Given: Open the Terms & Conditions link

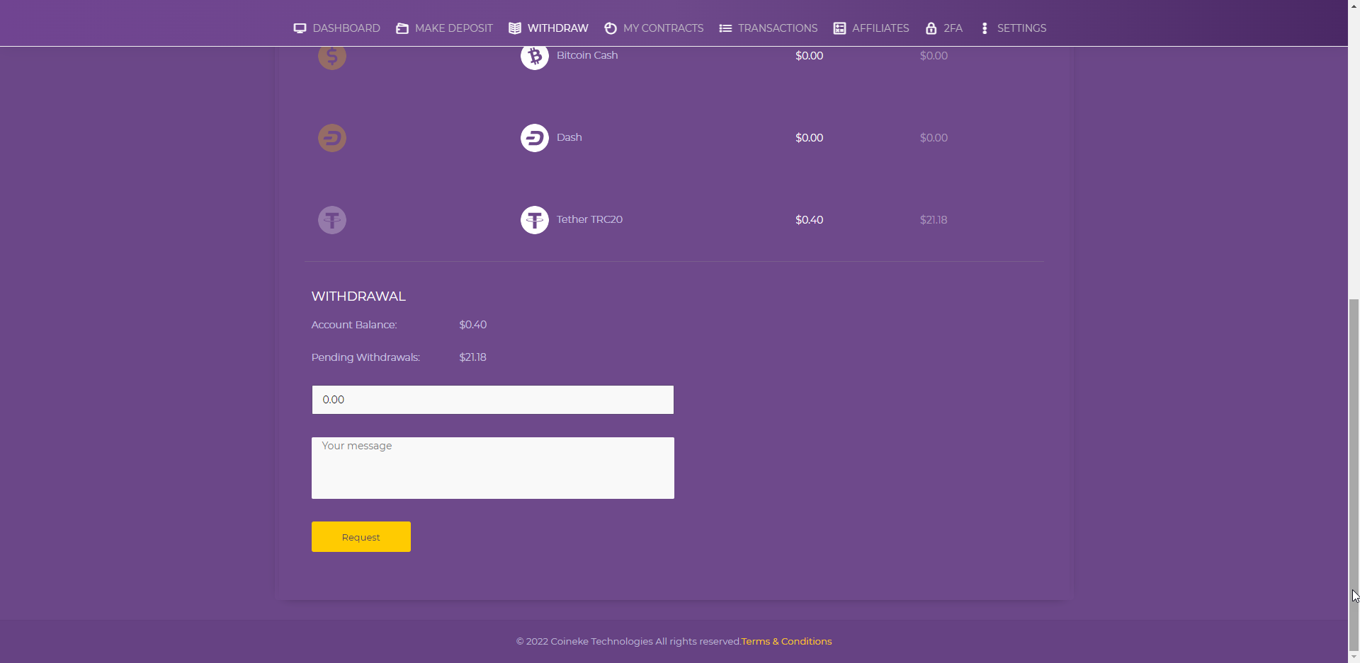Looking at the screenshot, I should [x=786, y=641].
